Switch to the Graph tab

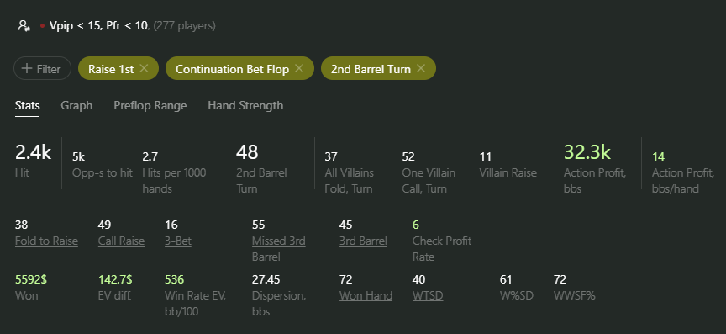[76, 106]
